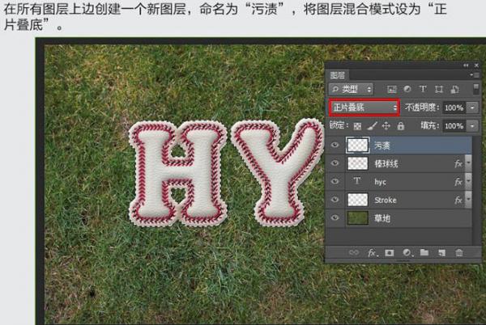Image resolution: width=486 pixels, height=325 pixels.
Task: Click the 不透明度 100% value field
Action: 454,108
